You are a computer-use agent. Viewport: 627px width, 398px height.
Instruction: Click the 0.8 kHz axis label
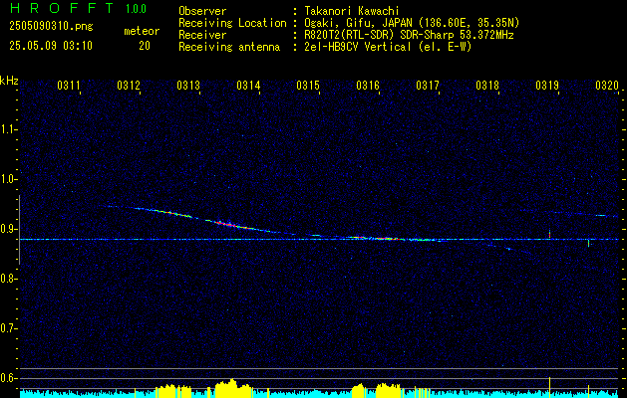8,279
